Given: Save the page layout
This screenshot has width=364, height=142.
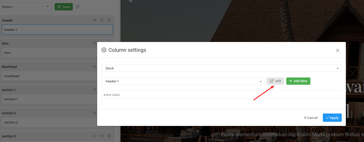Looking at the screenshot, I should coord(64,7).
